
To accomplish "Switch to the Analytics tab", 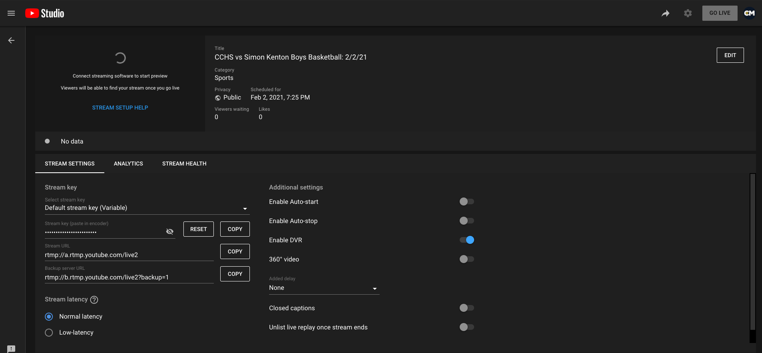I will click(128, 164).
